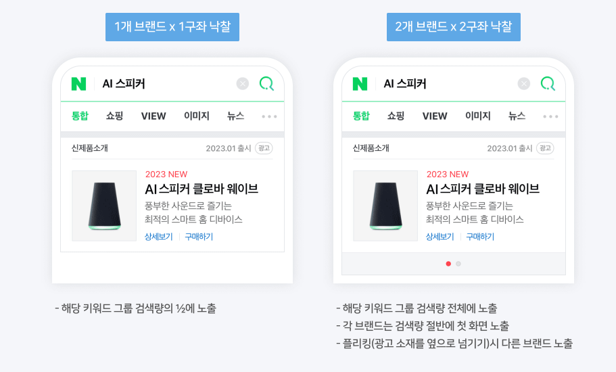
Task: Click the Naver logo in left phone
Action: [x=79, y=84]
